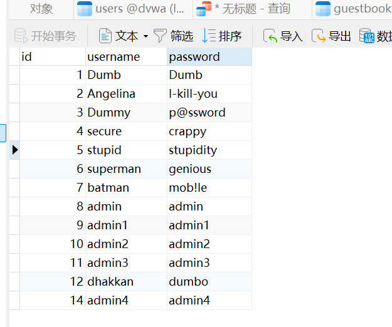The width and height of the screenshot is (392, 327).
Task: Expand the 文本 dropdown arrow
Action: [146, 36]
